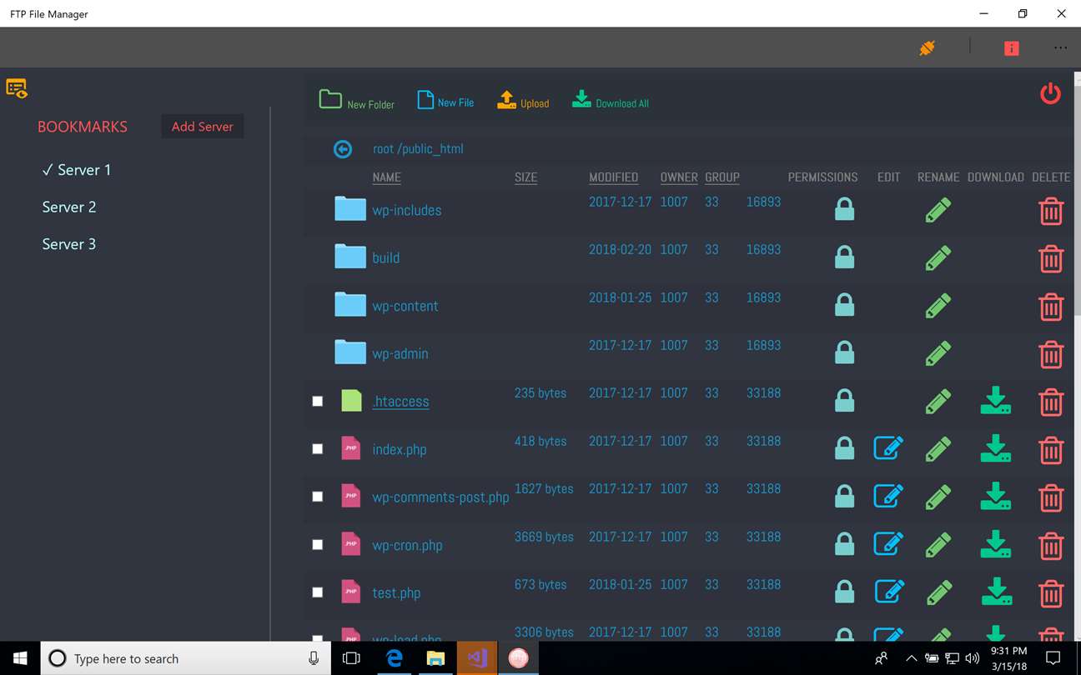Create a New Folder
This screenshot has width=1081, height=675.
click(357, 101)
